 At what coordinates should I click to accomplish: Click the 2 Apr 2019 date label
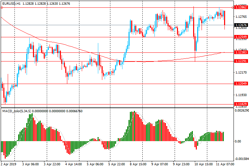[8, 164]
